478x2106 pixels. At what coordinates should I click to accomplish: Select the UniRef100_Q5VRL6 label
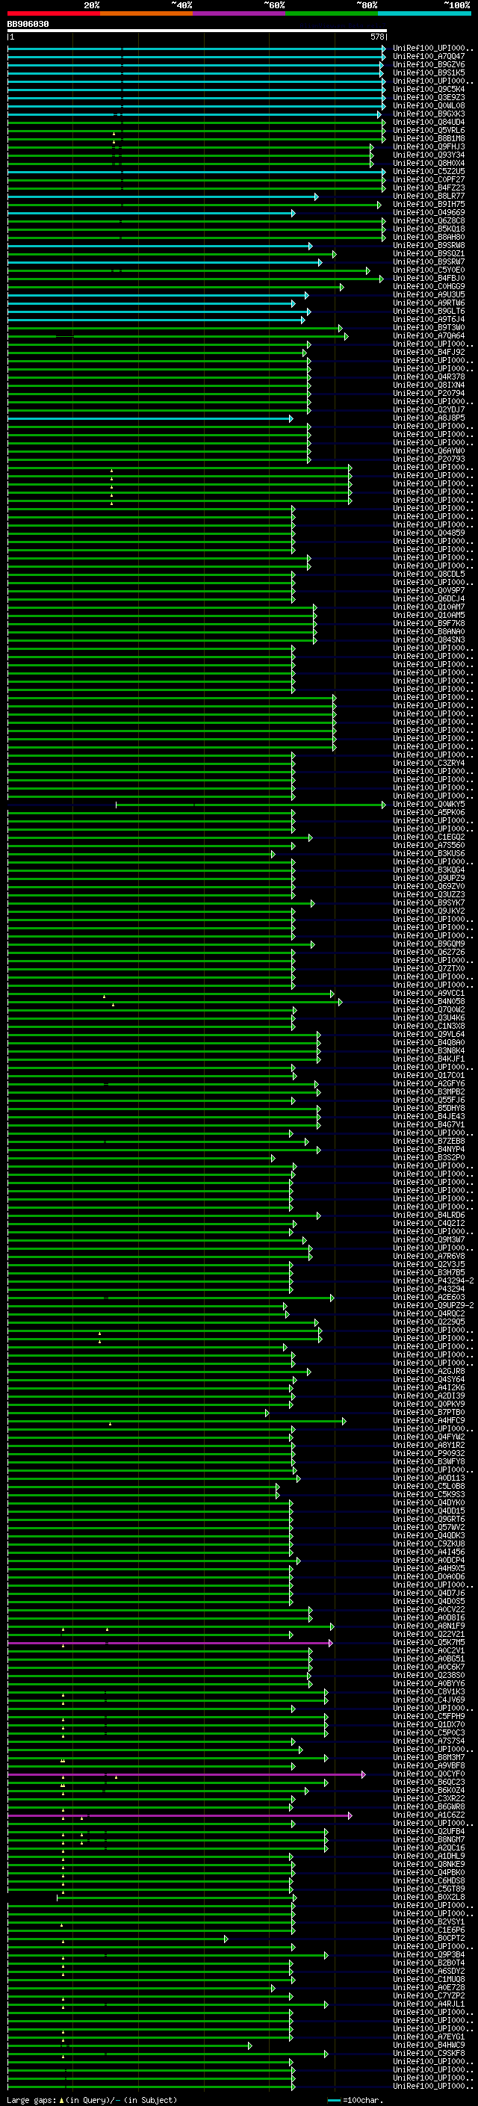429,130
